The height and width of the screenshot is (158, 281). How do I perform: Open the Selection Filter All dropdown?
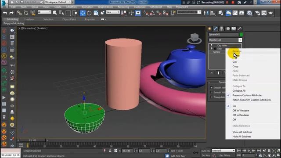(x=44, y=12)
